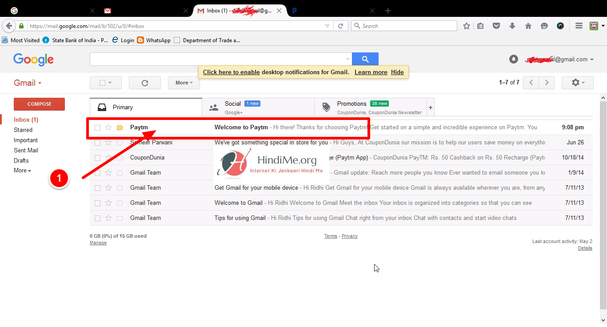This screenshot has height=327, width=607.
Task: Open Sent Mail folder
Action: 26,151
